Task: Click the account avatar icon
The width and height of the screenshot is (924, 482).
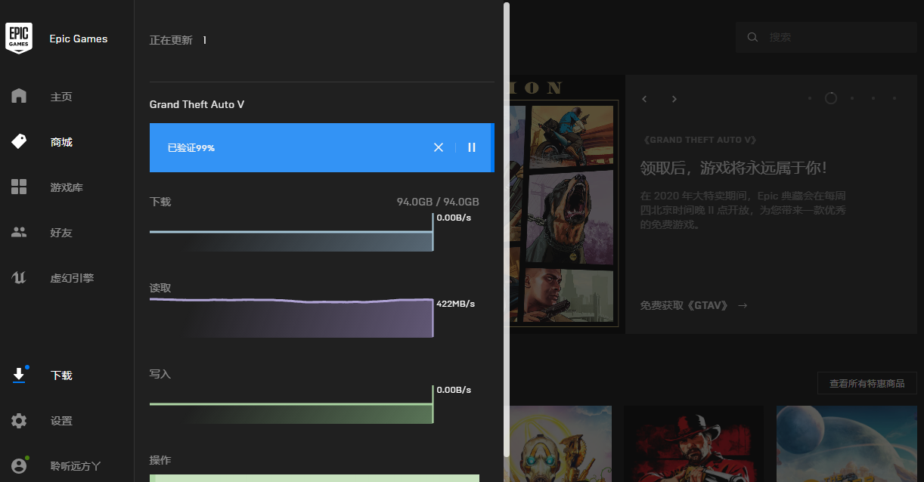Action: [x=19, y=465]
